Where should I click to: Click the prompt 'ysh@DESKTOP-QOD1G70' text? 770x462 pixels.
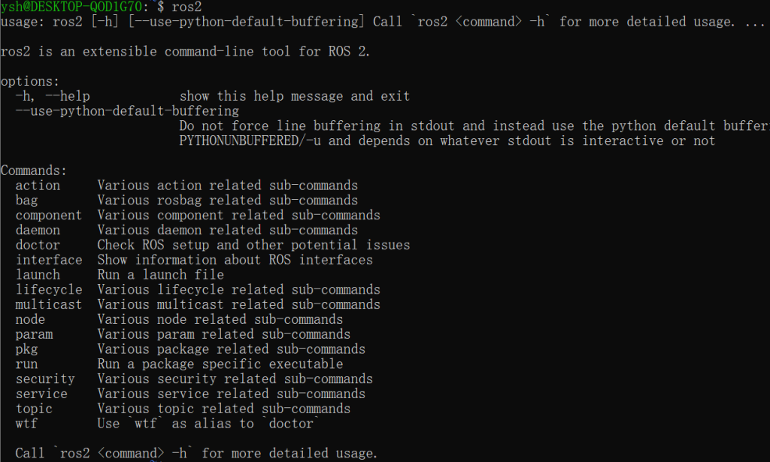pos(71,7)
